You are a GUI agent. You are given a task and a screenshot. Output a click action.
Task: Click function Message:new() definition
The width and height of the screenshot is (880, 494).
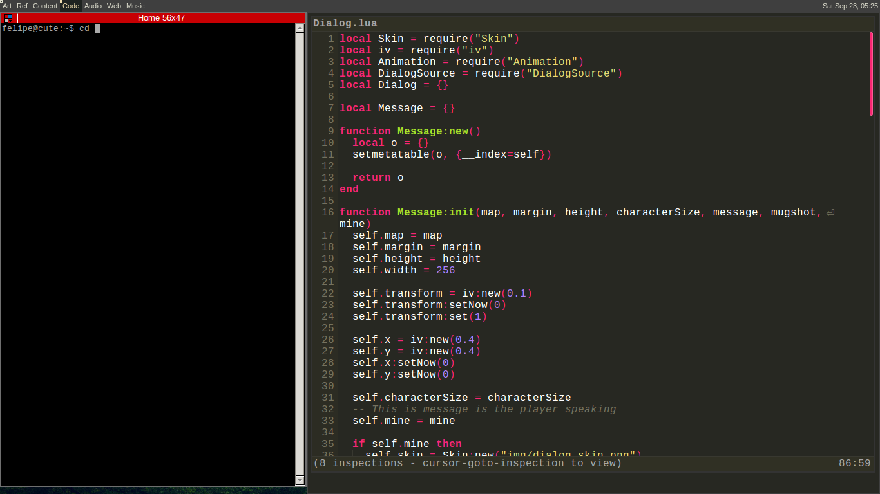click(410, 131)
